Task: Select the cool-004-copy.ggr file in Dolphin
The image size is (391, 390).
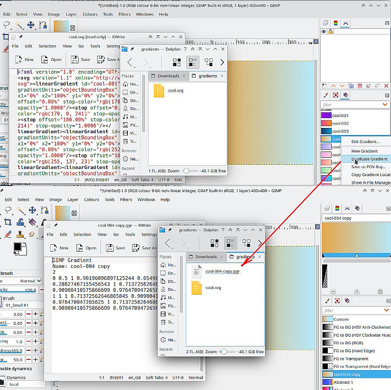Action: point(222,271)
